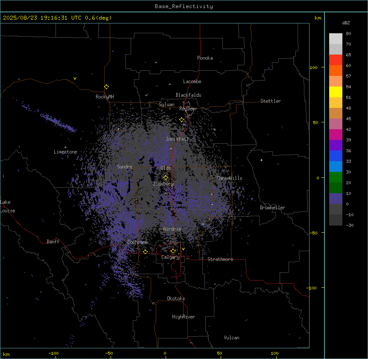Click the asterisk marker above Limestone
Viewport: 368px width, 359px height.
(65, 148)
